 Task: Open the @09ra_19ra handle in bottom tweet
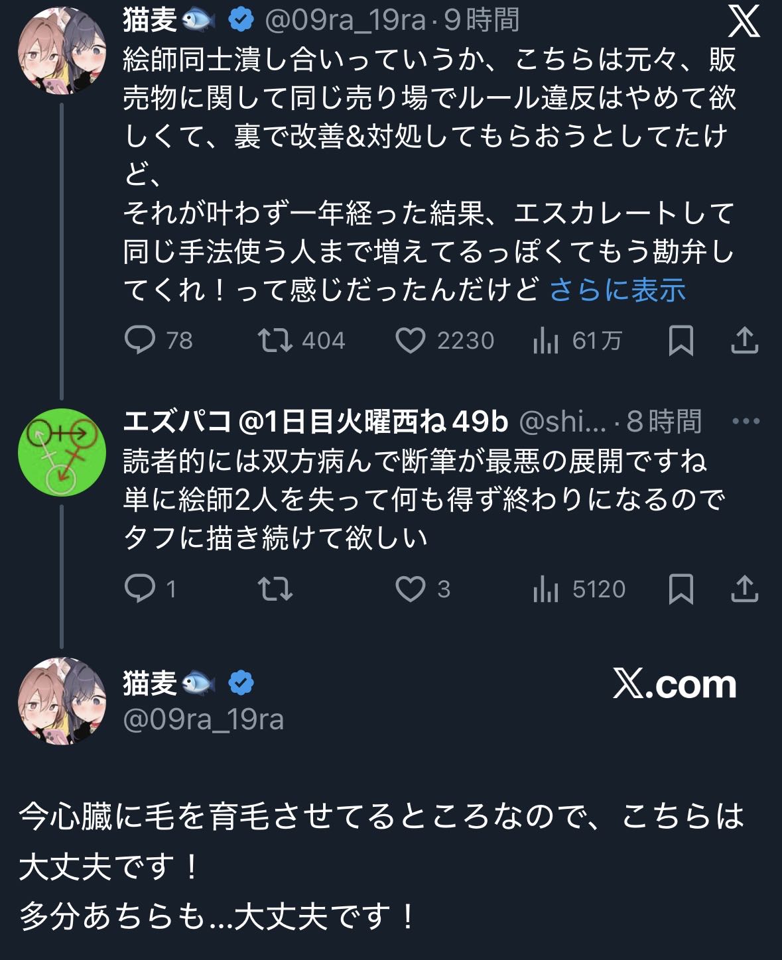pos(204,719)
